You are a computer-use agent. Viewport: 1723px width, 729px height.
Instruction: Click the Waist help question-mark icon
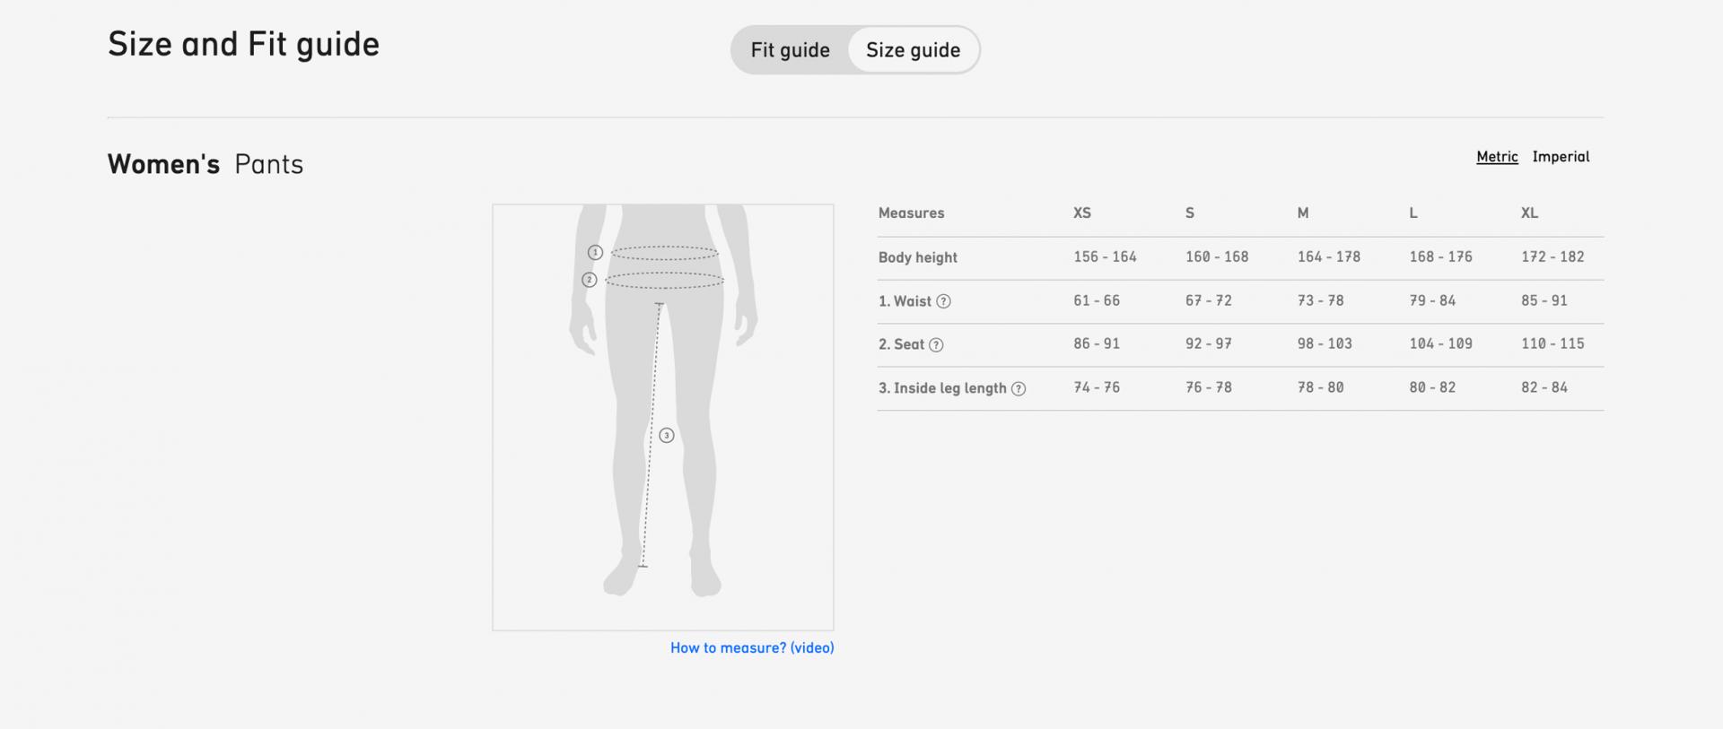click(x=943, y=301)
